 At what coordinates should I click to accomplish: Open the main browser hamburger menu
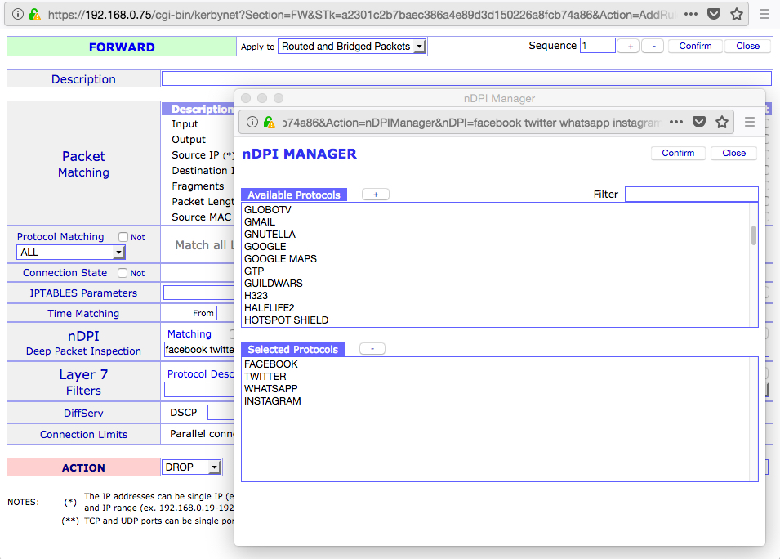coord(764,14)
